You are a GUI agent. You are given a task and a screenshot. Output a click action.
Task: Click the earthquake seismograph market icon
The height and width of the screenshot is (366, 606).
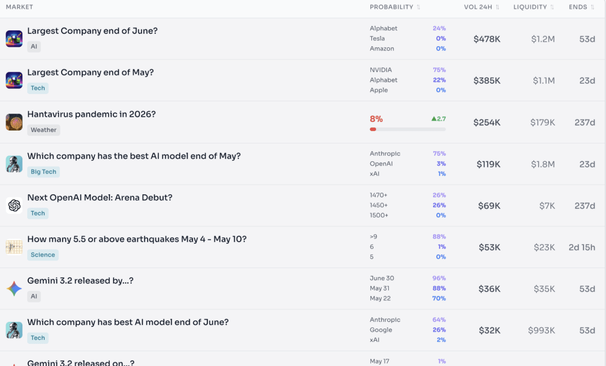click(14, 247)
